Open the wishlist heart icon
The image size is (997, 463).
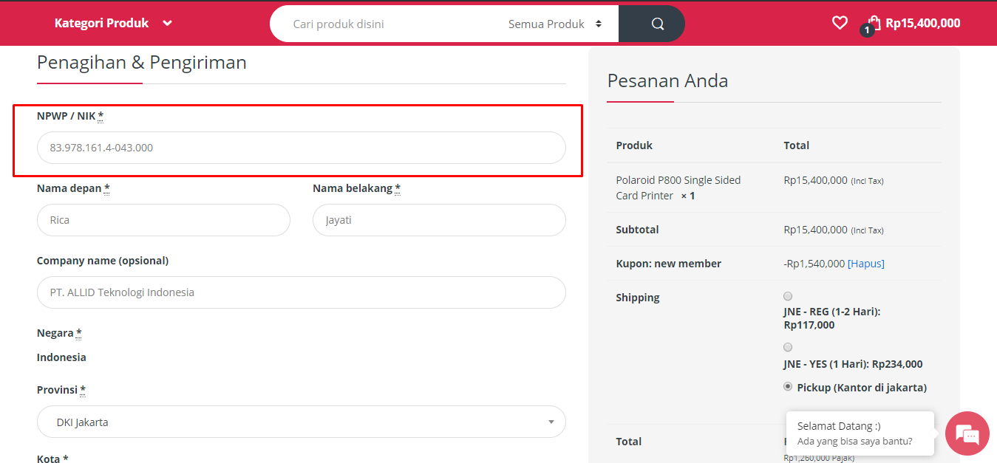[840, 23]
